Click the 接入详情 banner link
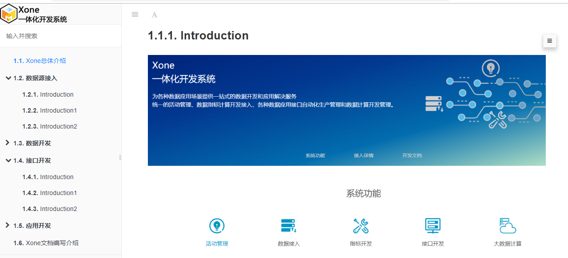The height and width of the screenshot is (258, 568). (x=364, y=156)
